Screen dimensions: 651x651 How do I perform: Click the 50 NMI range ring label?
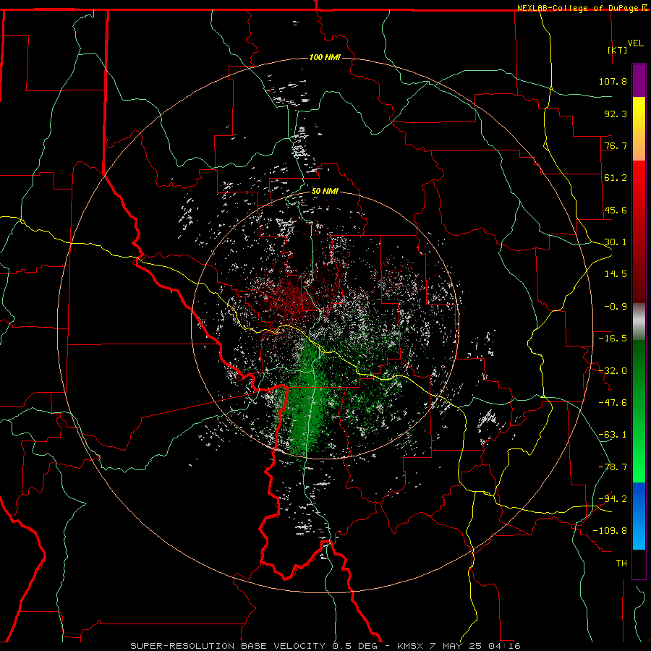click(325, 192)
